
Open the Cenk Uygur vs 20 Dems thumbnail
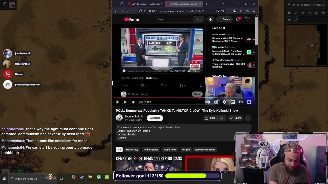click(149, 163)
